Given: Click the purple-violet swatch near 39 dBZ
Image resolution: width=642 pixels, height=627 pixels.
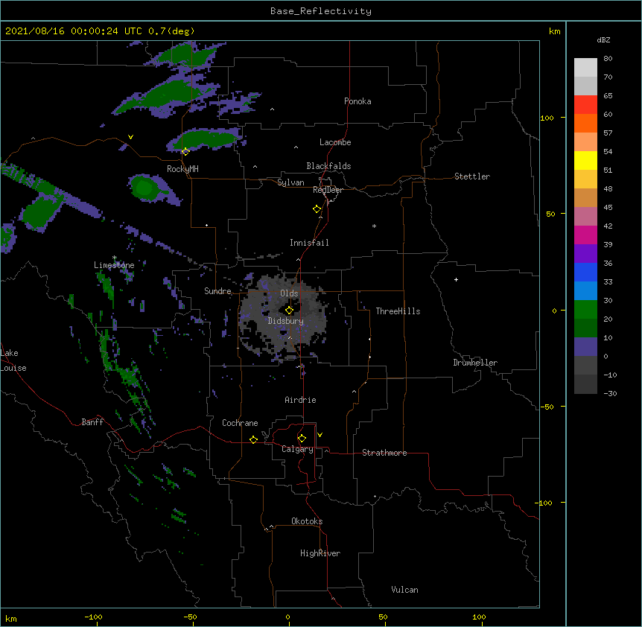Looking at the screenshot, I should click(585, 253).
